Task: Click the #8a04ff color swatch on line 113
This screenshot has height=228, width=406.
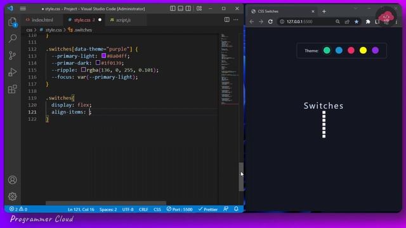Action: 104,56
